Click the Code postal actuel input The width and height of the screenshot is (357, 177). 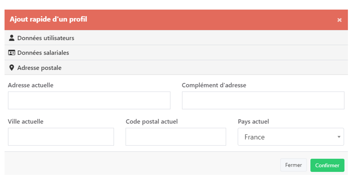[x=176, y=137]
